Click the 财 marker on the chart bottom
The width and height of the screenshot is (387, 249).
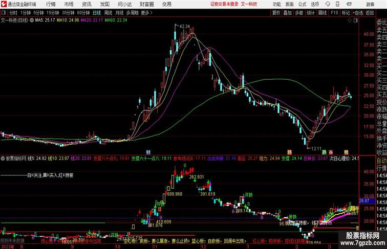pyautogui.click(x=148, y=152)
